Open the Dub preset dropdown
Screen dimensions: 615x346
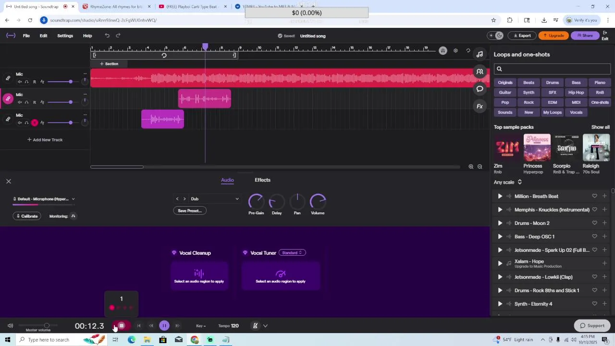click(214, 199)
